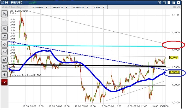Select the aA text annotation tool

4,59
